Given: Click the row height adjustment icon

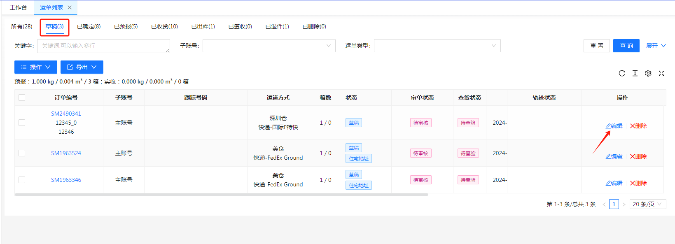Looking at the screenshot, I should (x=635, y=73).
